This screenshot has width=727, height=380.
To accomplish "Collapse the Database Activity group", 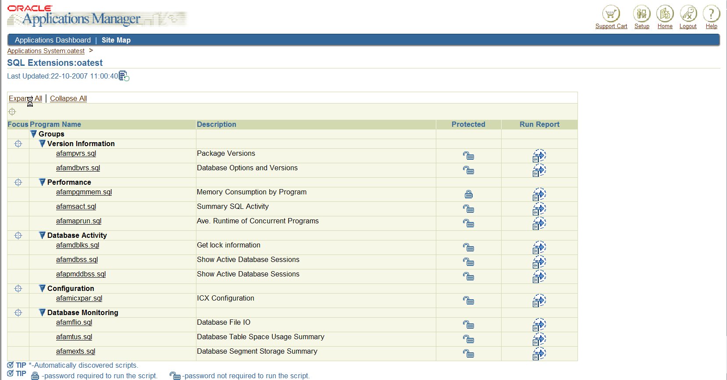I will point(42,235).
